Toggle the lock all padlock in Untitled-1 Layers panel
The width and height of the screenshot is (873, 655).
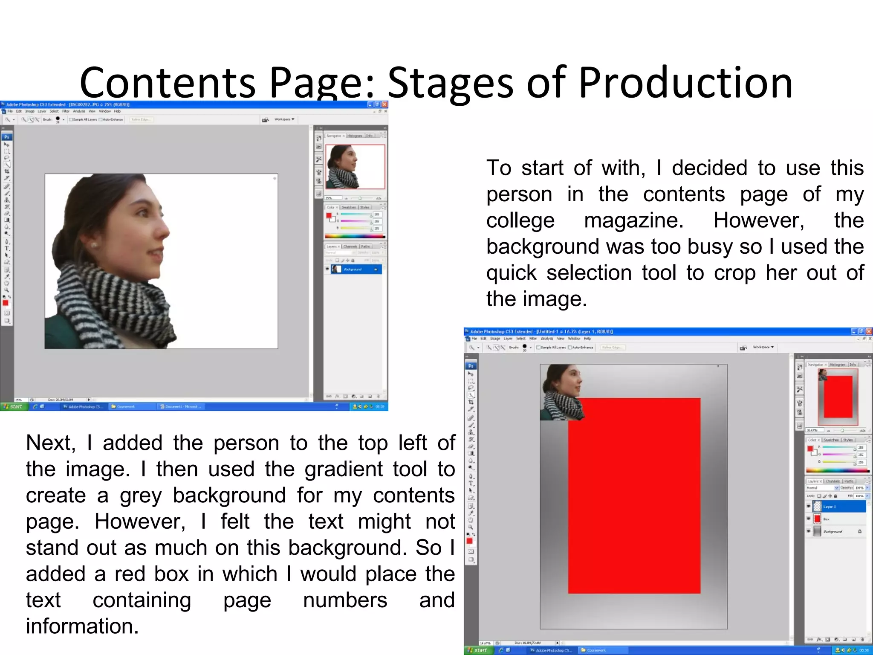pos(835,496)
